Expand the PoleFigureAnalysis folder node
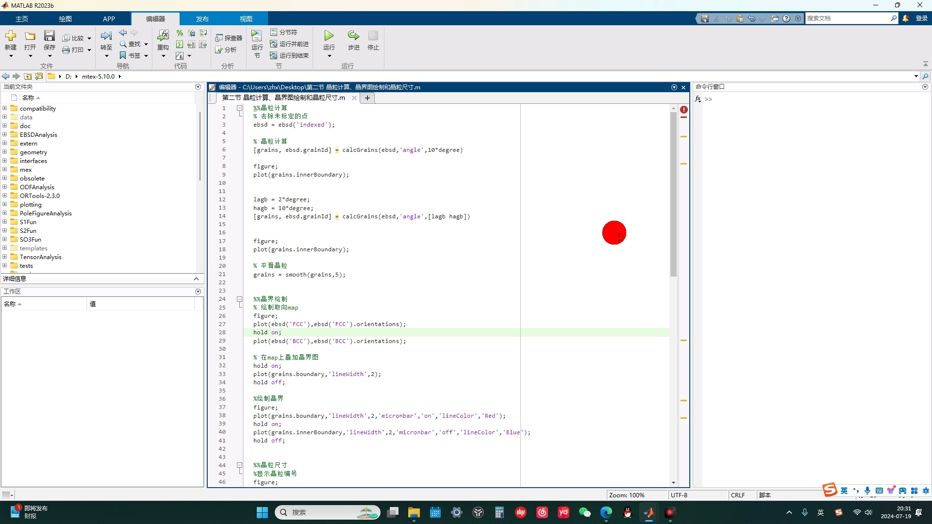The width and height of the screenshot is (932, 524). coord(5,213)
